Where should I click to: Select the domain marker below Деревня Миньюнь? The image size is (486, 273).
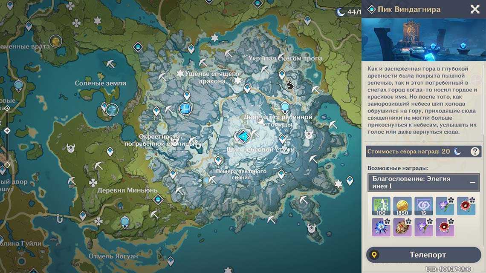[x=158, y=199]
